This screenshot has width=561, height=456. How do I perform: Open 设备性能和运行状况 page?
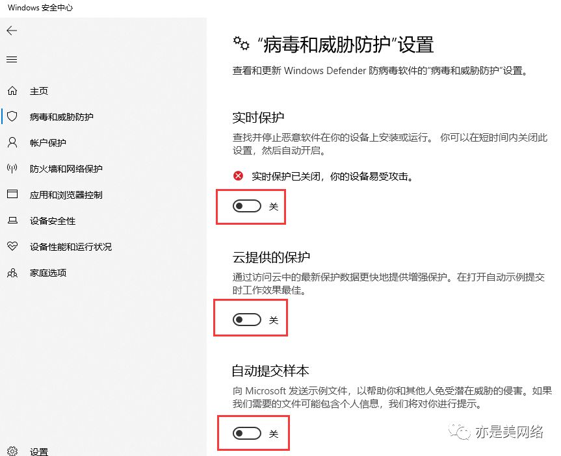[71, 247]
